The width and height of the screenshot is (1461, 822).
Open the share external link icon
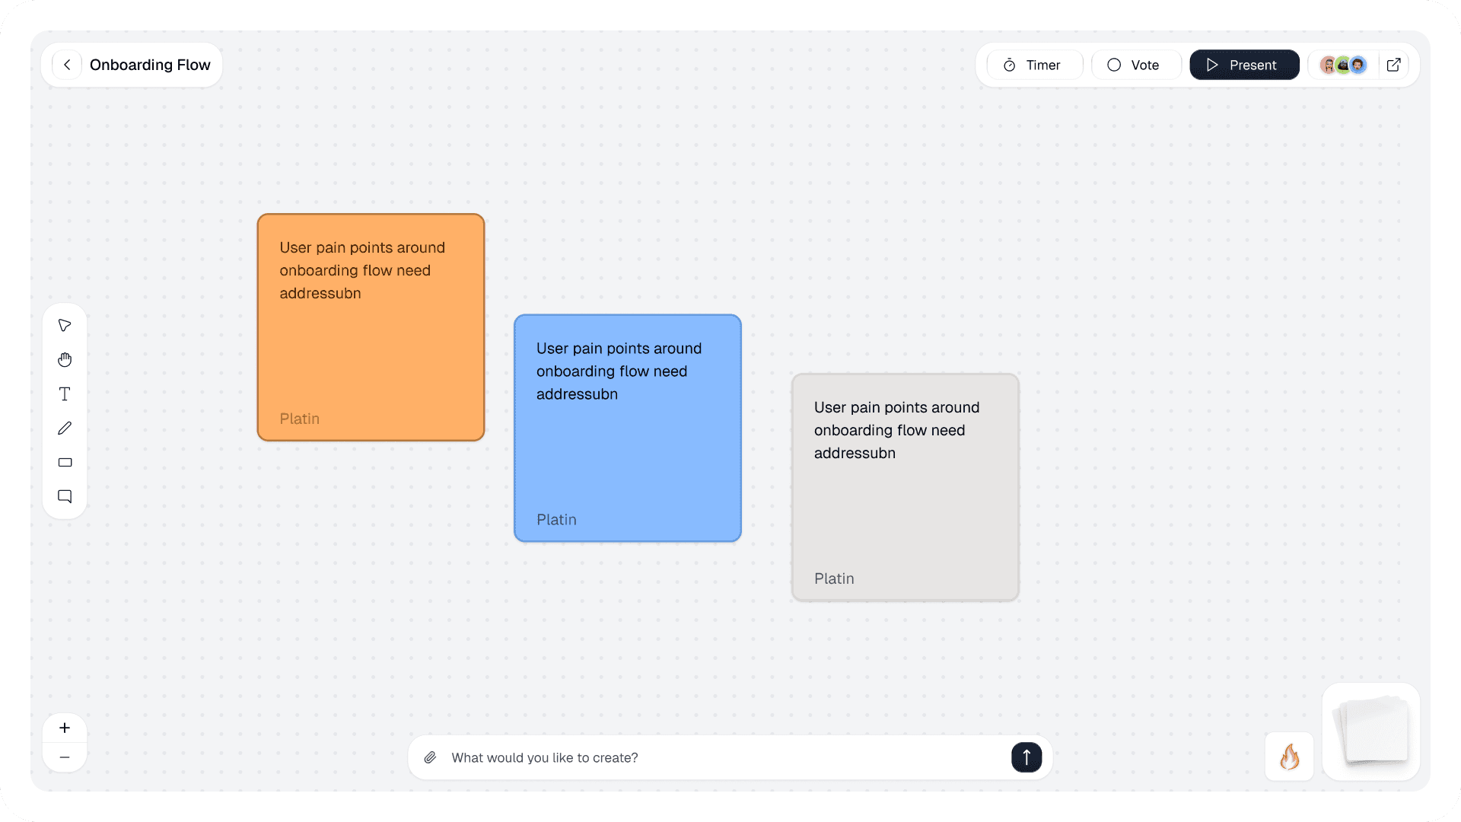tap(1393, 65)
